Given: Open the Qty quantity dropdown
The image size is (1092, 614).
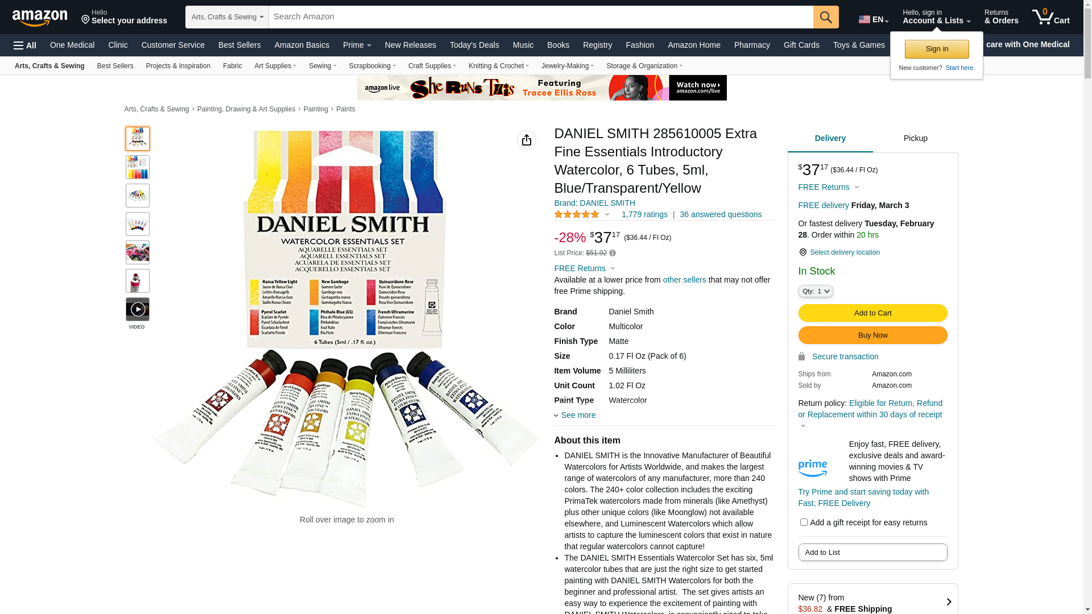Looking at the screenshot, I should coord(816,292).
